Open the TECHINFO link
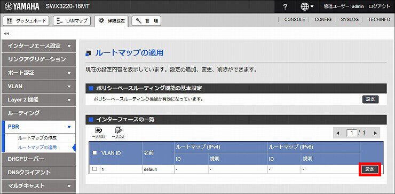Screen dimensions: 395x194 (379, 19)
